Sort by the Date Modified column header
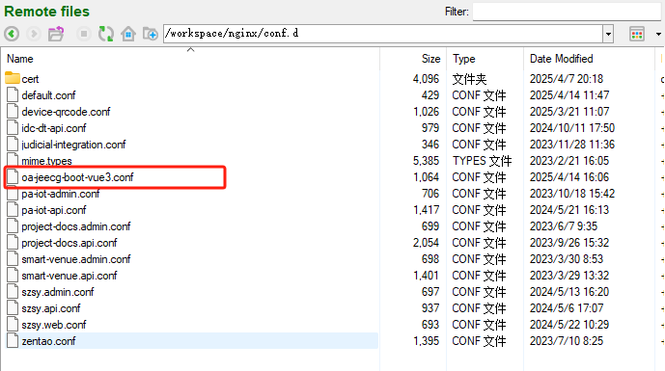Screen dimensions: 665x371 click(561, 59)
